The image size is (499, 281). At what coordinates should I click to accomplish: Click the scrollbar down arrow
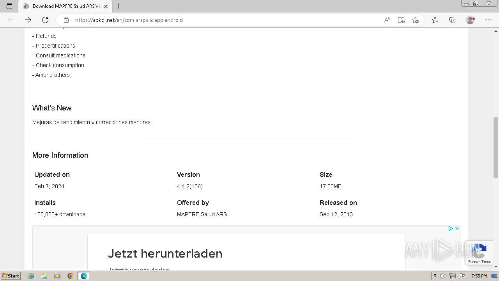tap(496, 267)
